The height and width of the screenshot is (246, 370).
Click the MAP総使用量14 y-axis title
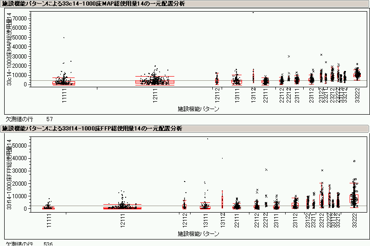[x=9, y=49]
